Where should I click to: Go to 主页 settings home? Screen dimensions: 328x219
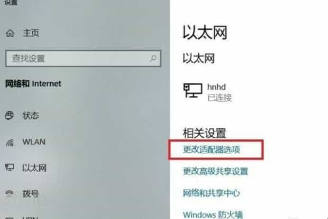pos(31,33)
